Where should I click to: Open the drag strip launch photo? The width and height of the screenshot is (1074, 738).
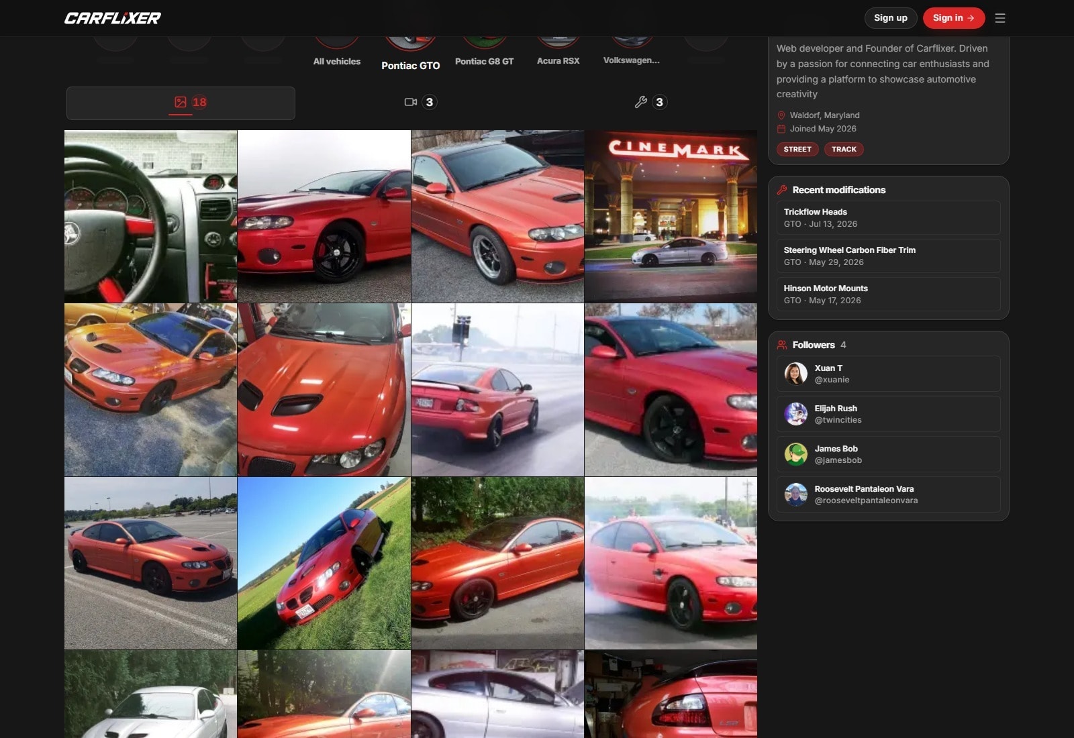497,390
